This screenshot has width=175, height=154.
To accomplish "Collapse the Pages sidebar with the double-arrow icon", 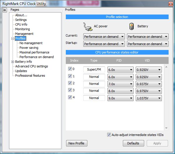I will (5, 10).
